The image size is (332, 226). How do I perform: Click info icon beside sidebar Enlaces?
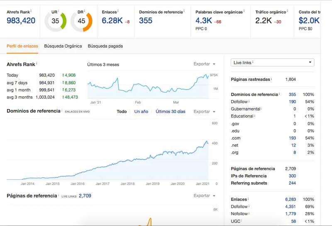pos(248,199)
